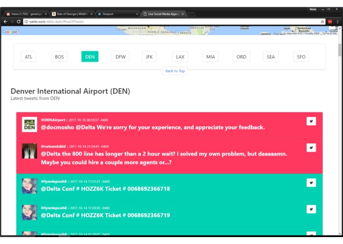Image resolution: width=343 pixels, height=244 pixels.
Task: Click @lynniepooh8 username dated 17:20:50
Action: coord(54,208)
